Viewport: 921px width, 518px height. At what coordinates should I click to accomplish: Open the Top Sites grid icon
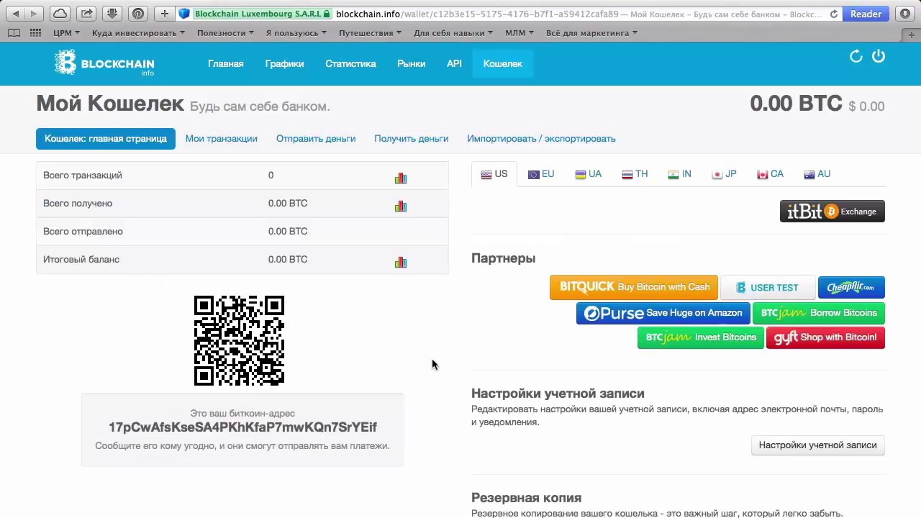(35, 33)
